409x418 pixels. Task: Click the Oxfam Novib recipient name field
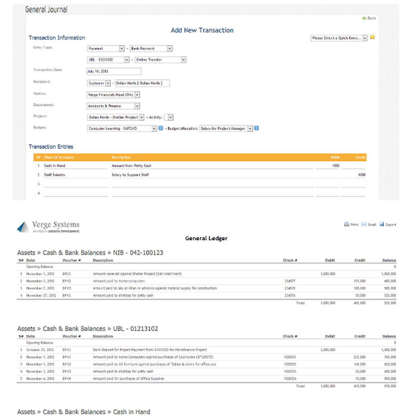click(x=142, y=83)
